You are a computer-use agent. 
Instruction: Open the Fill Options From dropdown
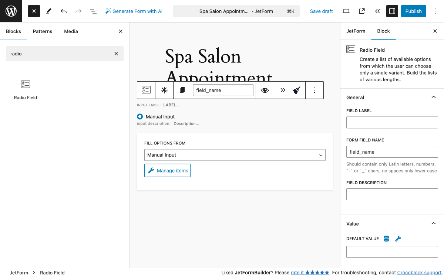[235, 155]
